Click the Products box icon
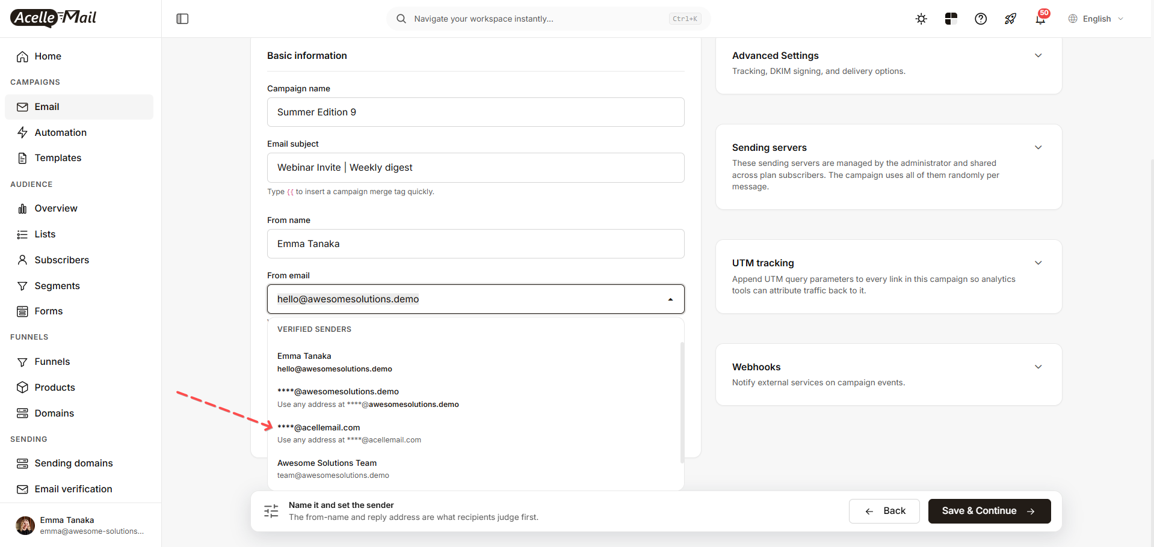This screenshot has width=1154, height=547. pyautogui.click(x=22, y=387)
